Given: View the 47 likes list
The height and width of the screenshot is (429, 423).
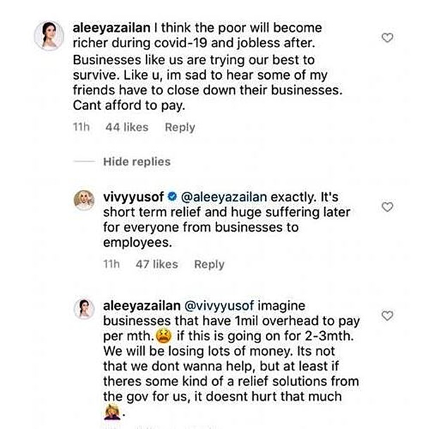Looking at the screenshot, I should 157,264.
